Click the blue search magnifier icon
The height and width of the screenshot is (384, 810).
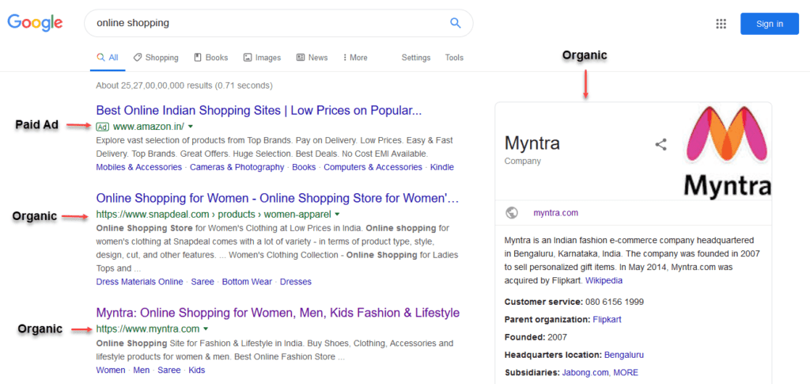point(455,23)
